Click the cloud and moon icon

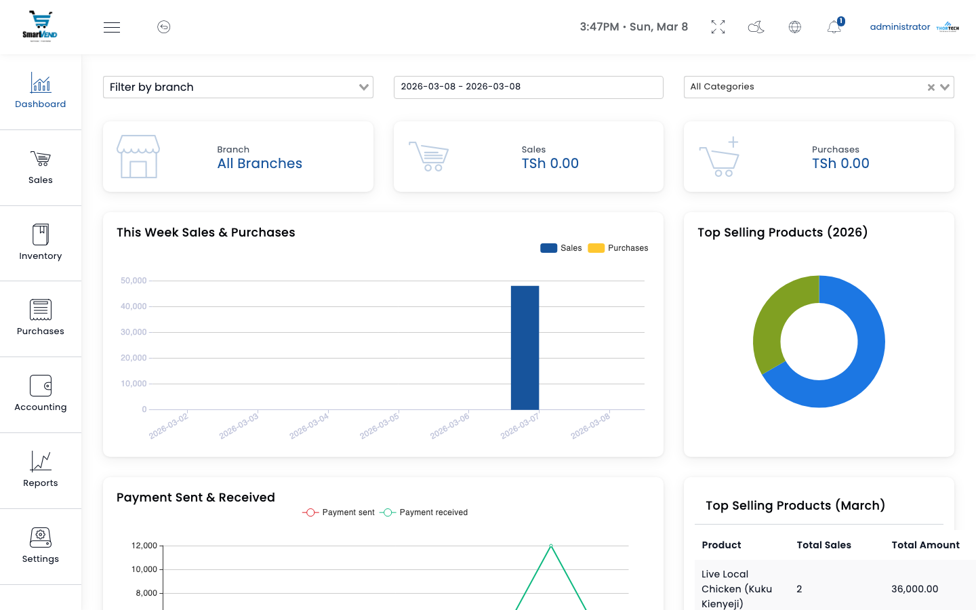coord(756,27)
